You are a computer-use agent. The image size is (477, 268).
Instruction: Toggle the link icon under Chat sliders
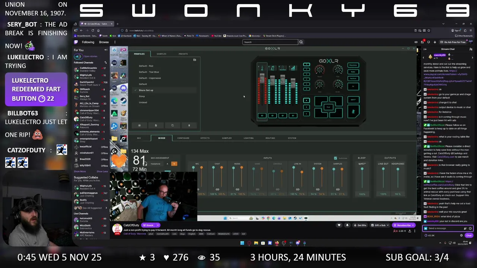[217, 189]
